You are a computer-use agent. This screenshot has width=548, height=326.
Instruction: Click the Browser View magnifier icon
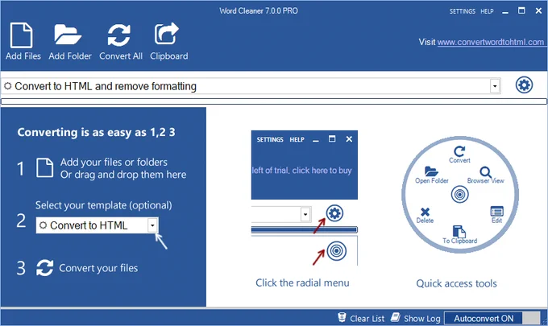coord(485,171)
